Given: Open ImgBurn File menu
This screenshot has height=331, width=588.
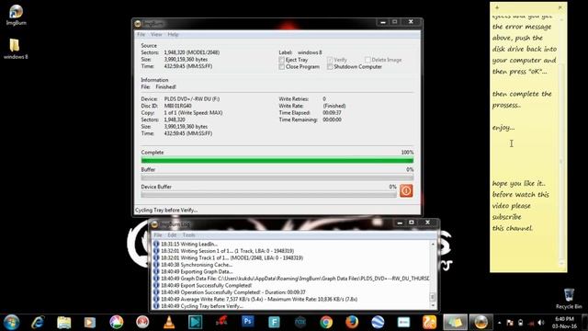Looking at the screenshot, I should [x=141, y=35].
